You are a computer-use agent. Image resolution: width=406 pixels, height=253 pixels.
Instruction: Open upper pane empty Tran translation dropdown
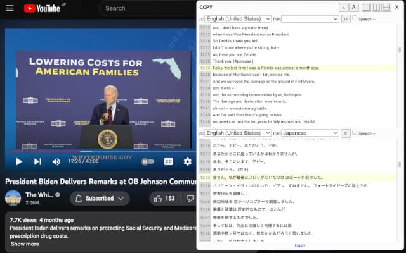pos(310,19)
